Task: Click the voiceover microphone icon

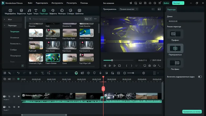Action: [x=100, y=73]
